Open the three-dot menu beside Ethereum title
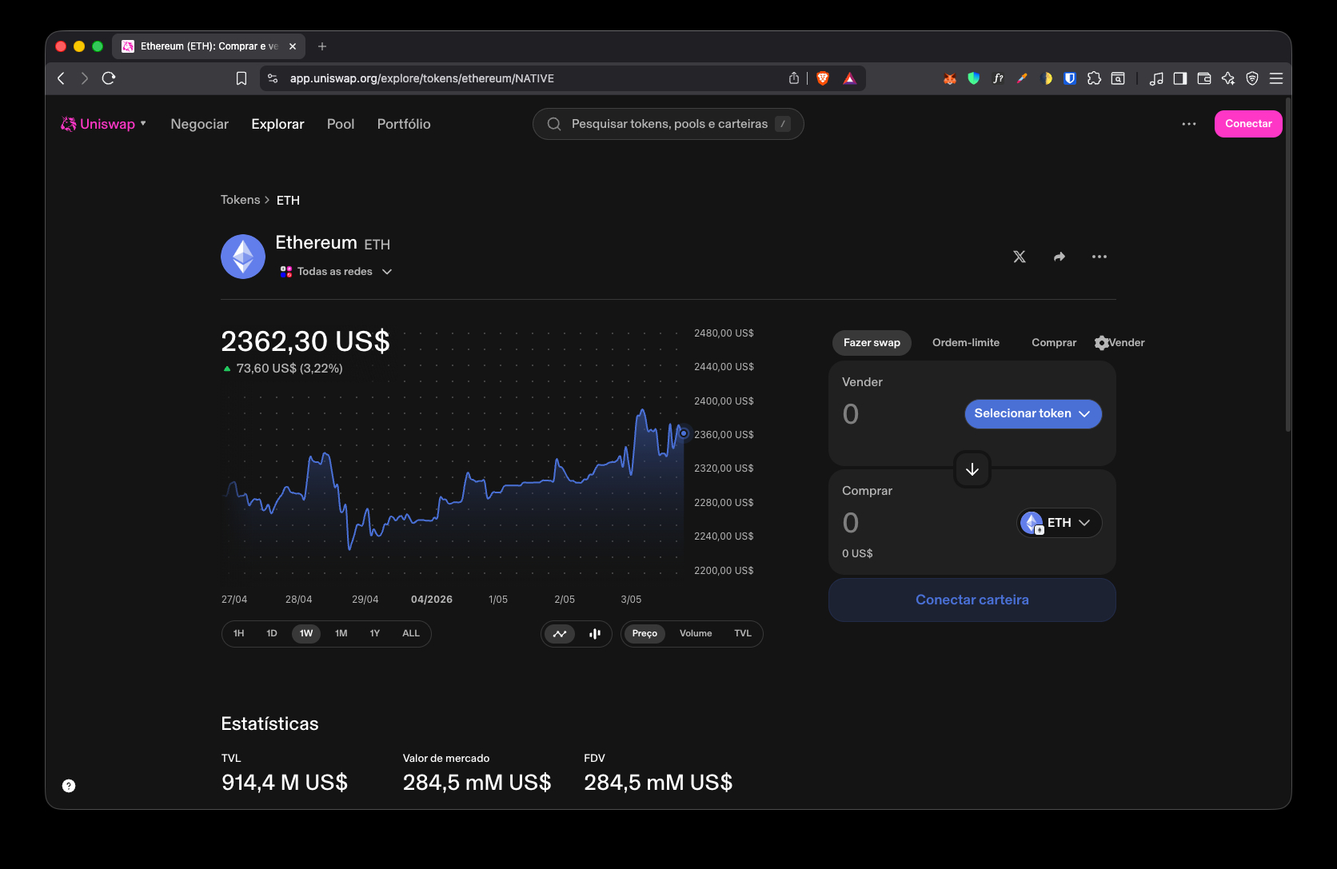Image resolution: width=1337 pixels, height=869 pixels. tap(1100, 257)
